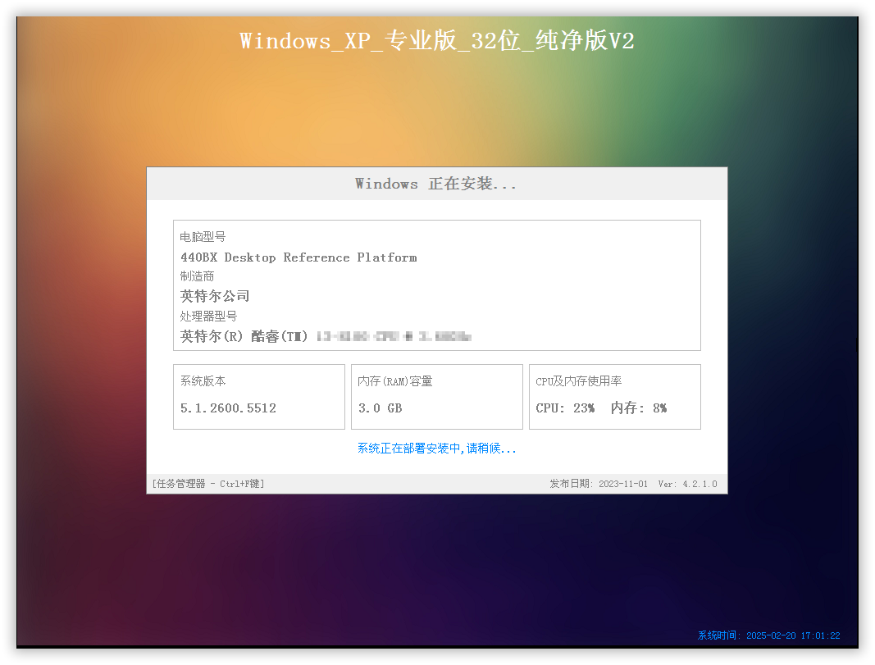
Task: Click the 内存: 8% usage reading
Action: tap(639, 408)
